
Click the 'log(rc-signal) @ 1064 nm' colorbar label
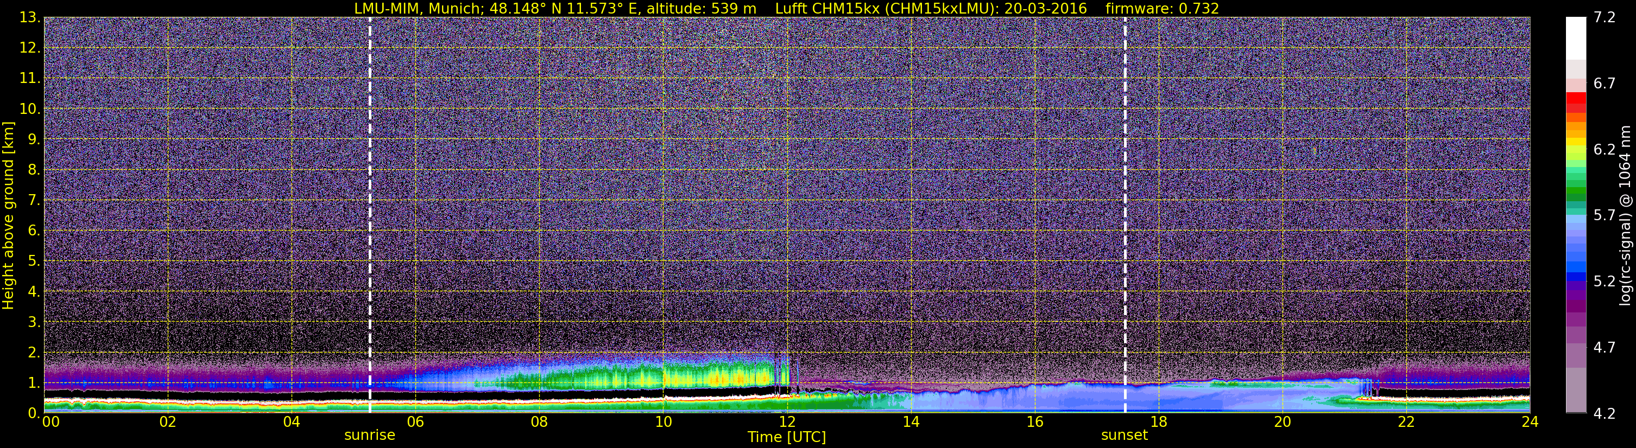[x=1625, y=215]
